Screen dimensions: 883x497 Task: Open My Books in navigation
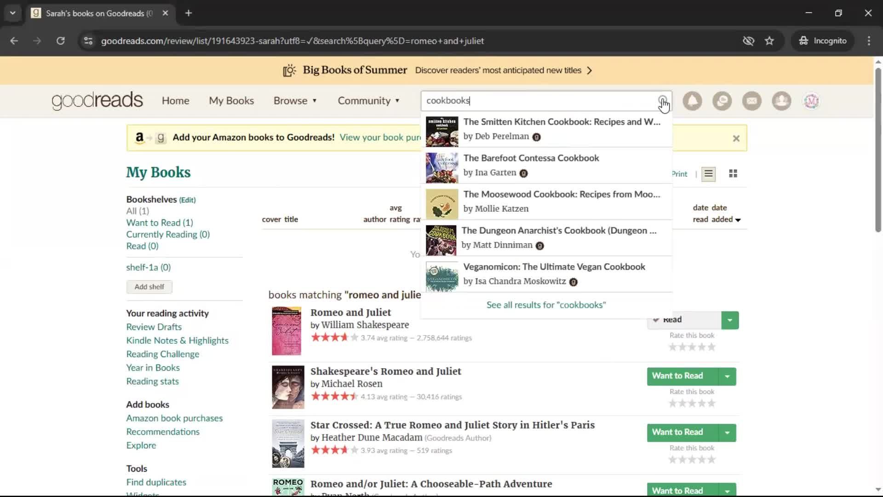tap(231, 101)
